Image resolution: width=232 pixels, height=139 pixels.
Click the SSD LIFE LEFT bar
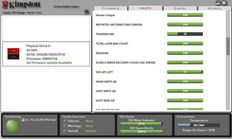185,72
